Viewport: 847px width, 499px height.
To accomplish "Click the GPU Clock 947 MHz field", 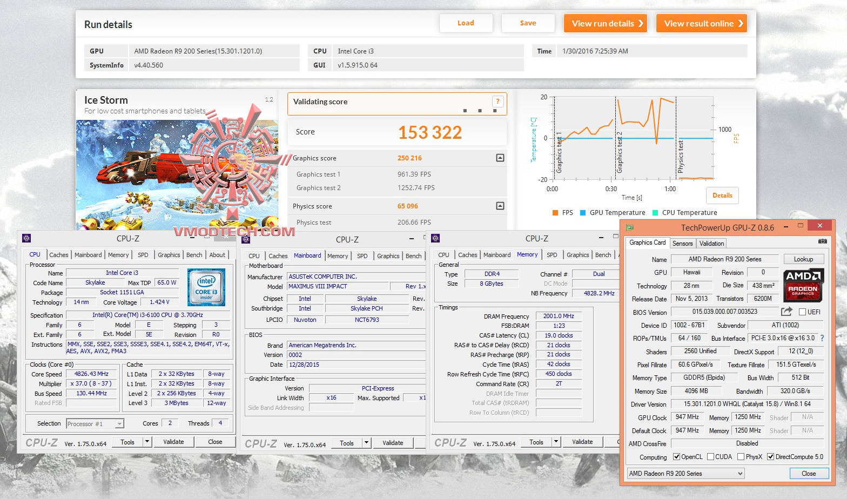I will coord(687,417).
